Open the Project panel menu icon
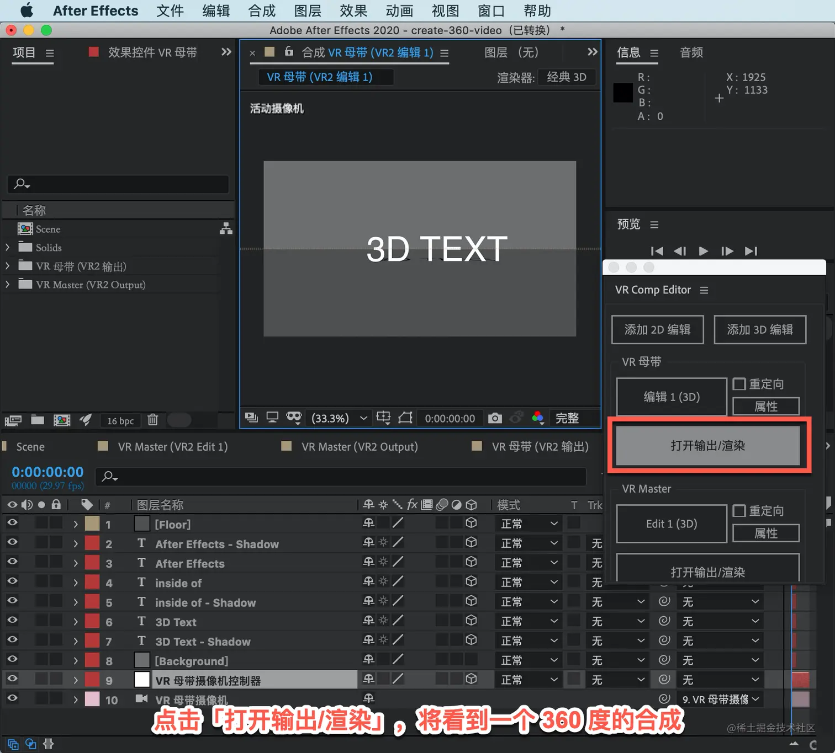This screenshot has height=753, width=835. click(50, 53)
